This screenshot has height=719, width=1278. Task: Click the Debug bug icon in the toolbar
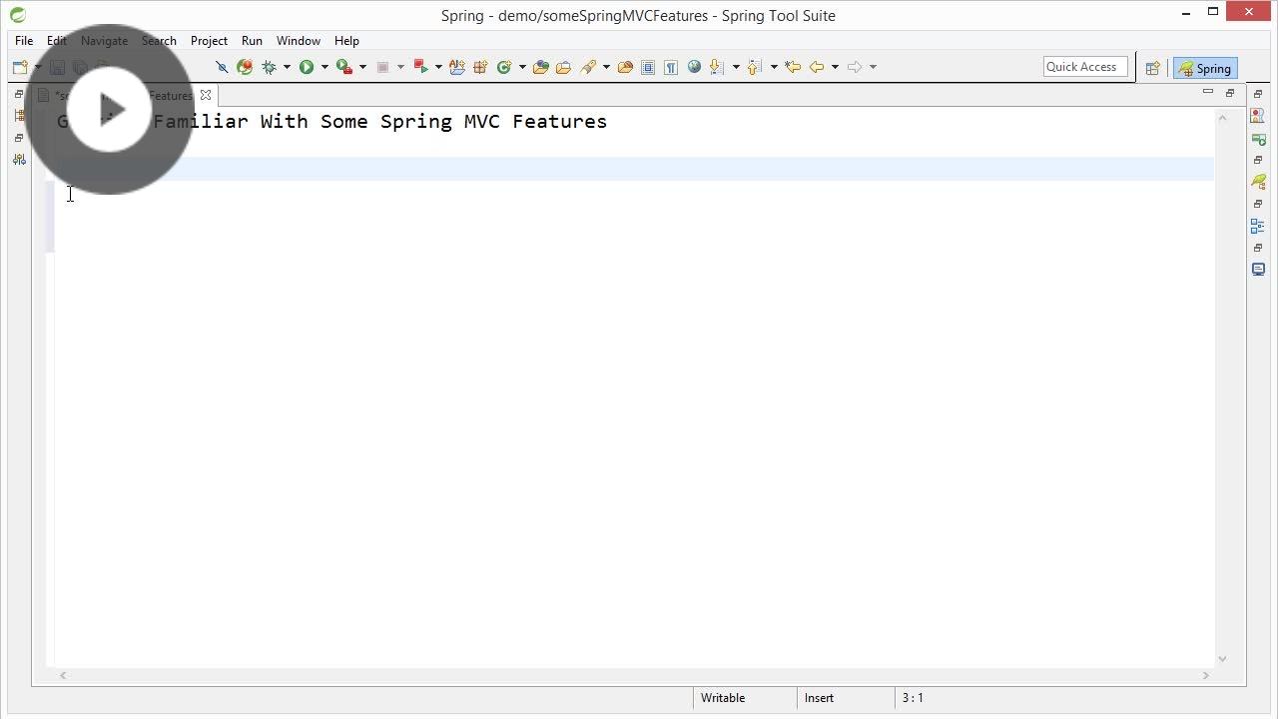pos(270,67)
